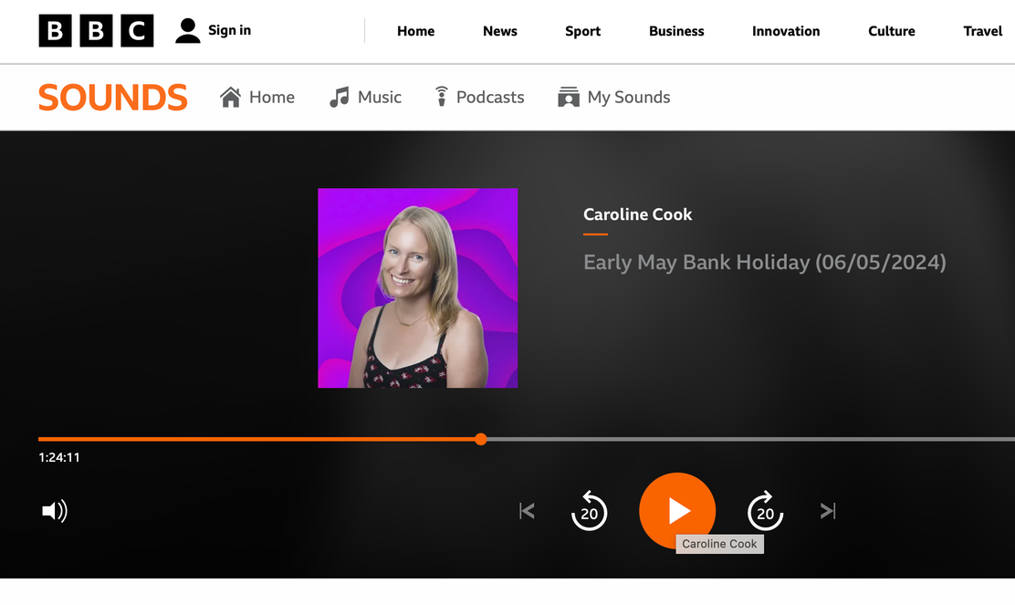Skip to the next track
Viewport: 1015px width, 605px height.
(x=828, y=511)
